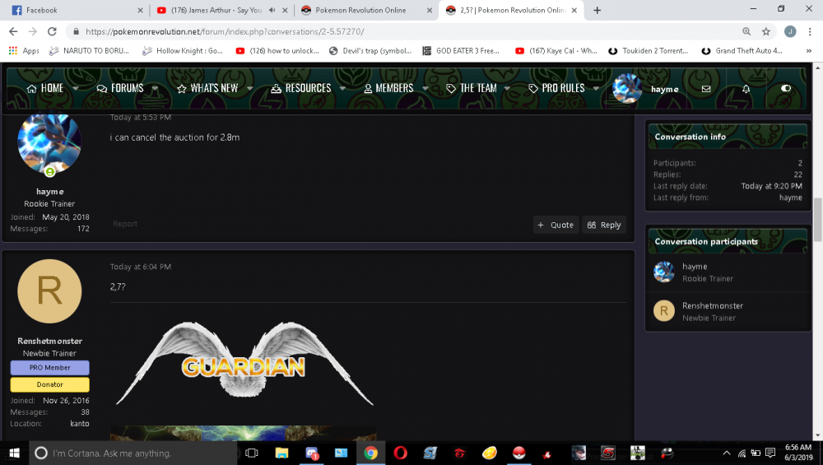Open the Apps bookmarks shortcut
The image size is (823, 465).
tap(24, 51)
